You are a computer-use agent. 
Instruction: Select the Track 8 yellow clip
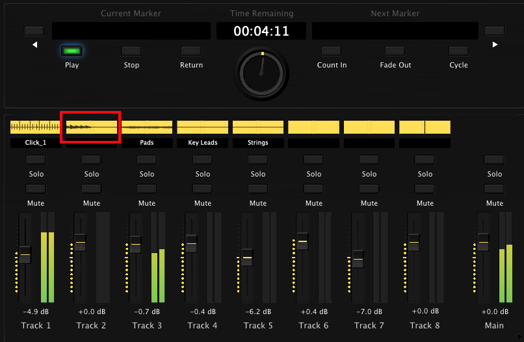(x=425, y=127)
